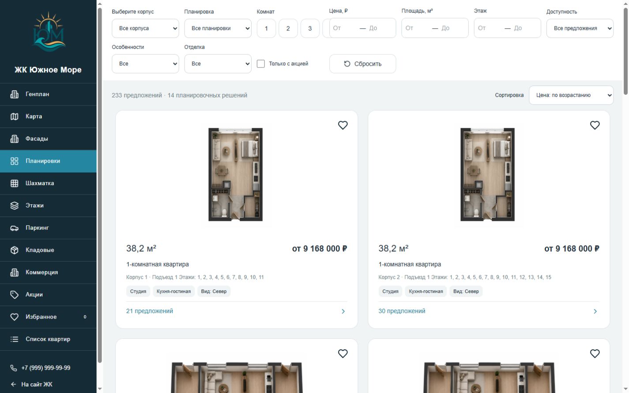Open Коммерция section
This screenshot has width=629, height=393.
(x=48, y=273)
